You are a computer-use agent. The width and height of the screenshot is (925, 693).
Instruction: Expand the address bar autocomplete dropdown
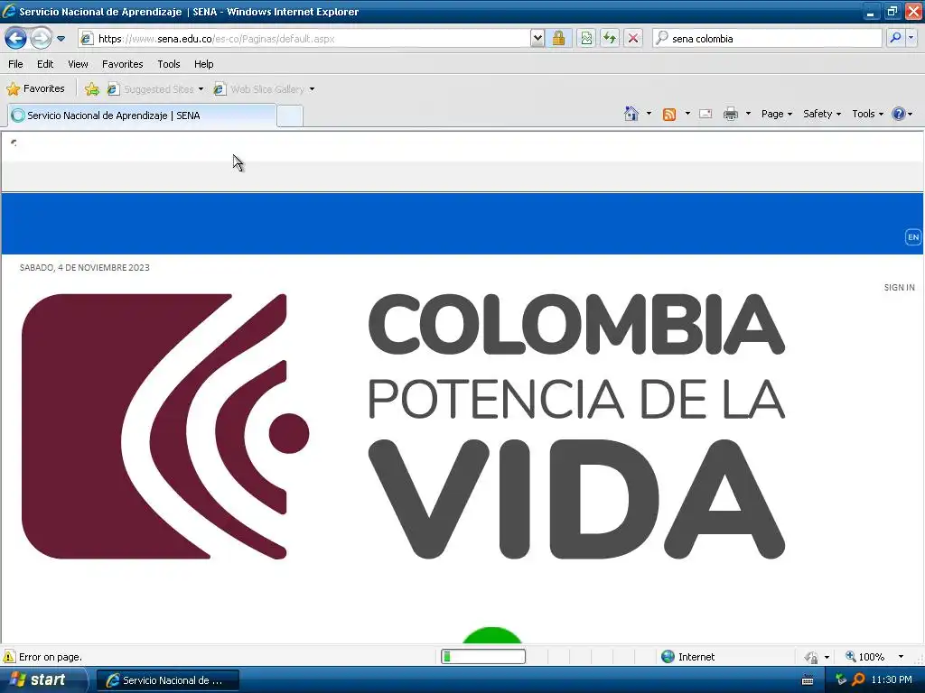pyautogui.click(x=537, y=39)
